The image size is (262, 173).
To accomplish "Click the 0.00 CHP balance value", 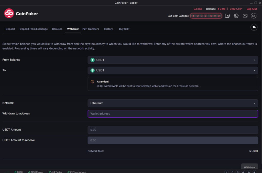I will click(x=236, y=9).
